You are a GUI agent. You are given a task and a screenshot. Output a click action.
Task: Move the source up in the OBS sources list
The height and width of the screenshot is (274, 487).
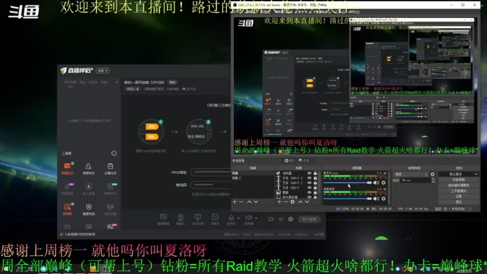pos(300,202)
